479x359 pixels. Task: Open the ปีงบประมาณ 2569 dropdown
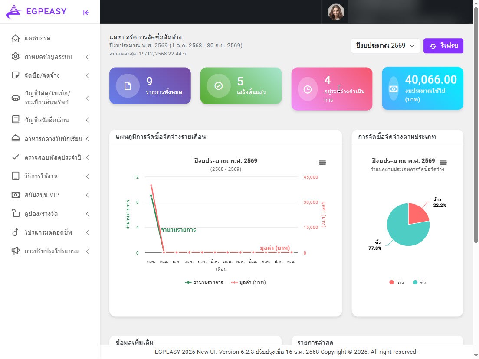tap(385, 46)
